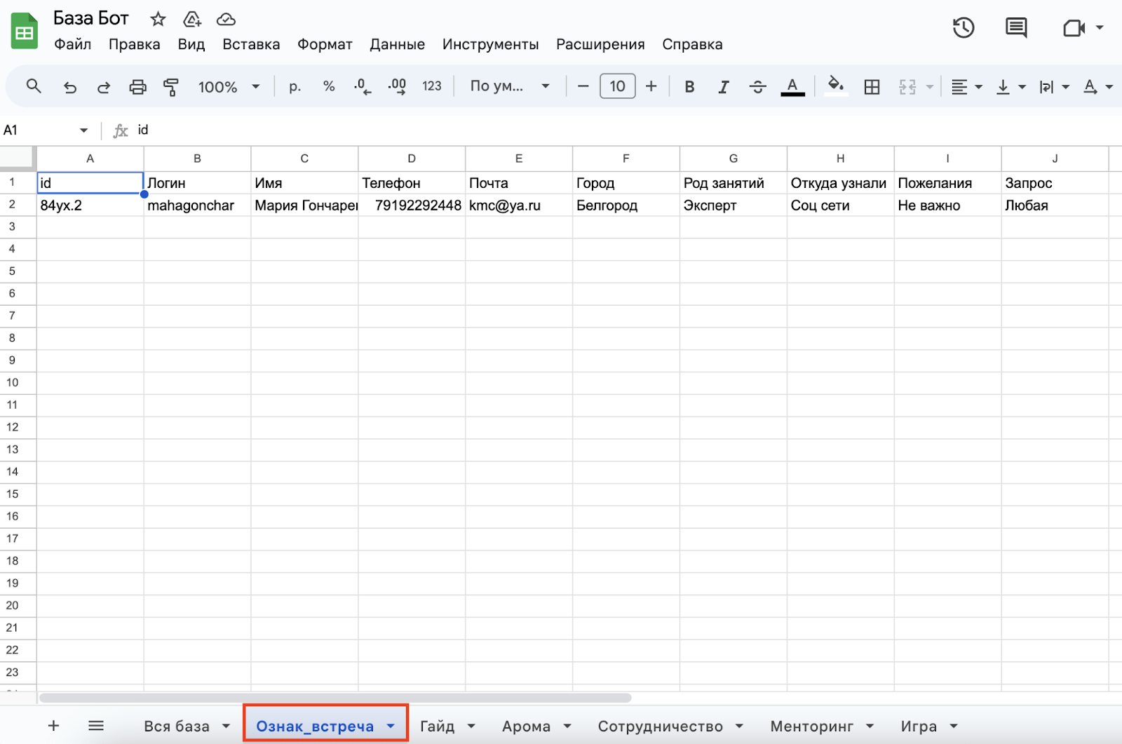Click the borders grid icon
Viewport: 1122px width, 744px height.
point(872,87)
